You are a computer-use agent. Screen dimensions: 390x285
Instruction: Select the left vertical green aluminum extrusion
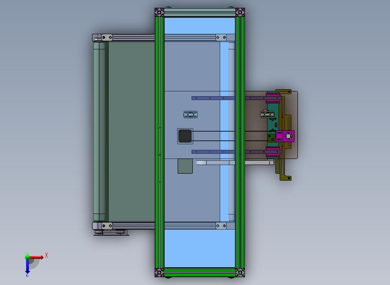pyautogui.click(x=159, y=142)
